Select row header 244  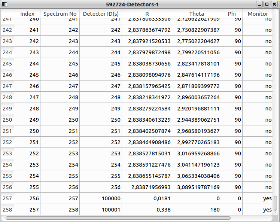pos(7,52)
